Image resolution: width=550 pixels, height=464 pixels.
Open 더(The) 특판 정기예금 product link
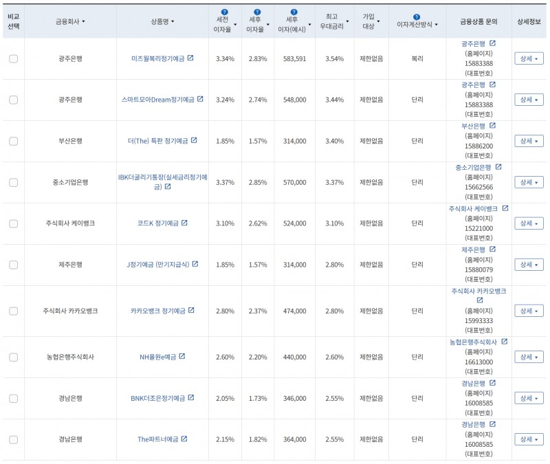tap(158, 141)
